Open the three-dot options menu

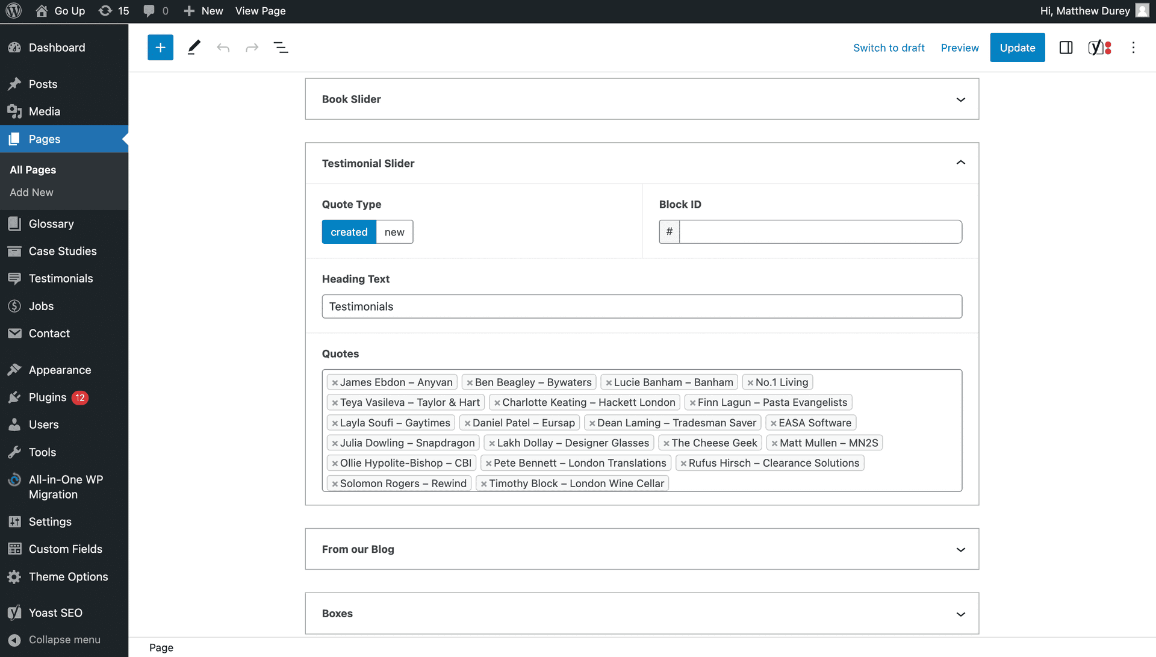(1133, 48)
